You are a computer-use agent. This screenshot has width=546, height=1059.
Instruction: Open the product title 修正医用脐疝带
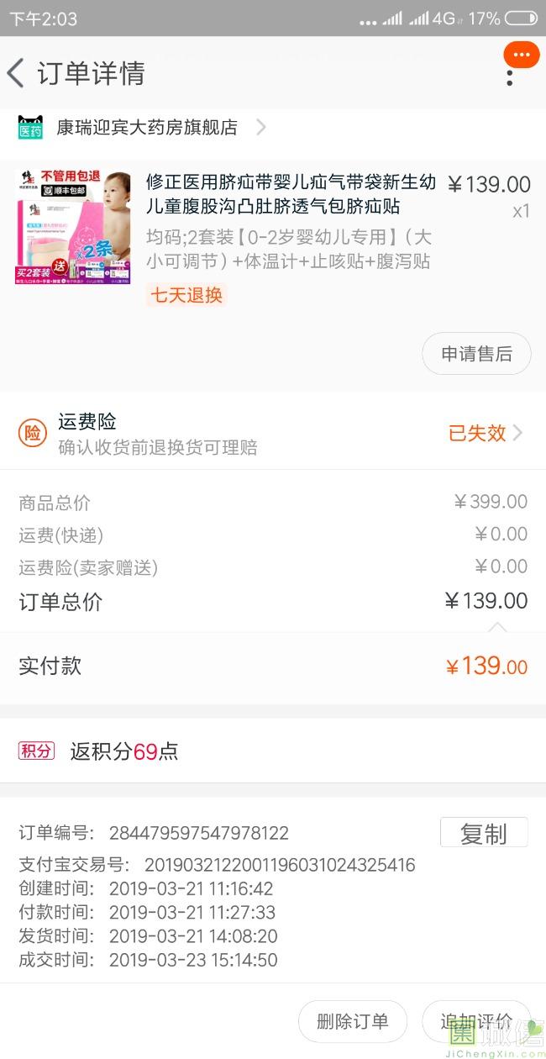291,194
